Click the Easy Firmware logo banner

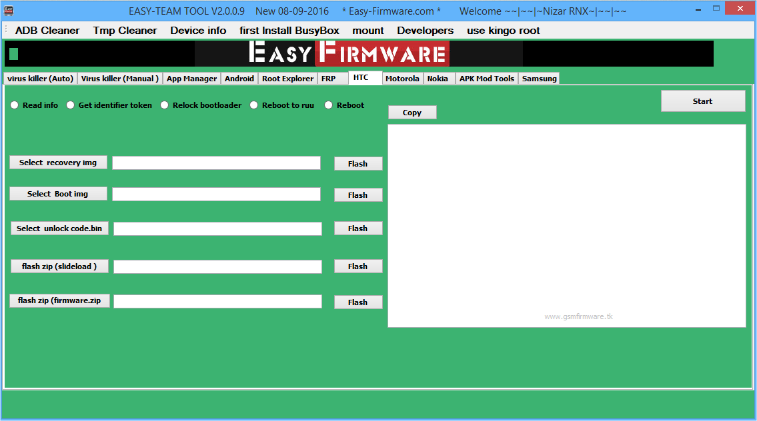tap(359, 53)
